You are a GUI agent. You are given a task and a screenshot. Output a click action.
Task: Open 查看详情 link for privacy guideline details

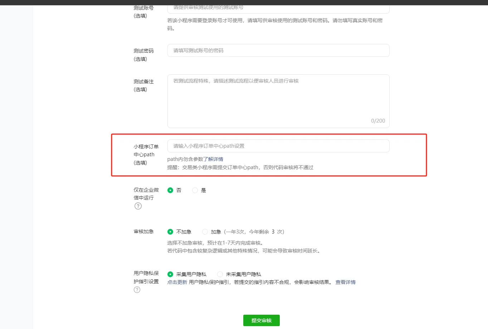345,282
